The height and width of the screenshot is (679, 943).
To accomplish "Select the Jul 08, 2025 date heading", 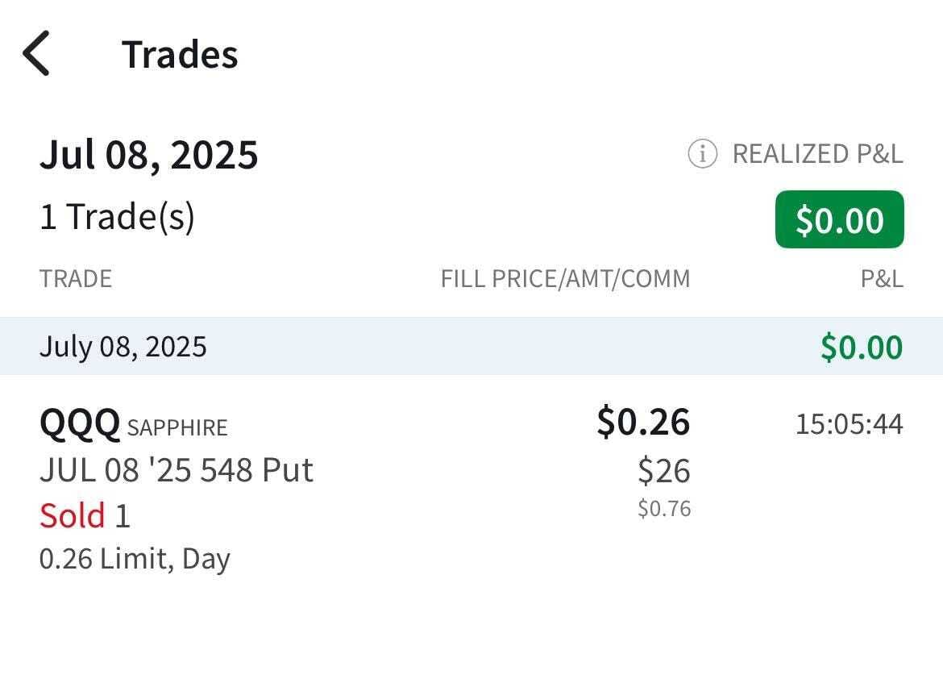I will pos(148,155).
